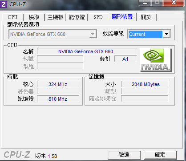Click the empty 著色器 clock field
Viewport: 186px width, 161px height.
pyautogui.click(x=58, y=91)
